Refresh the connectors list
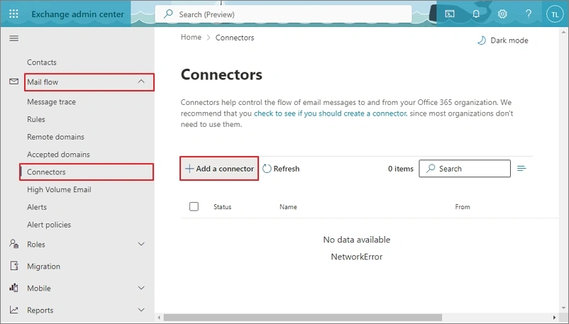This screenshot has width=569, height=324. point(281,168)
